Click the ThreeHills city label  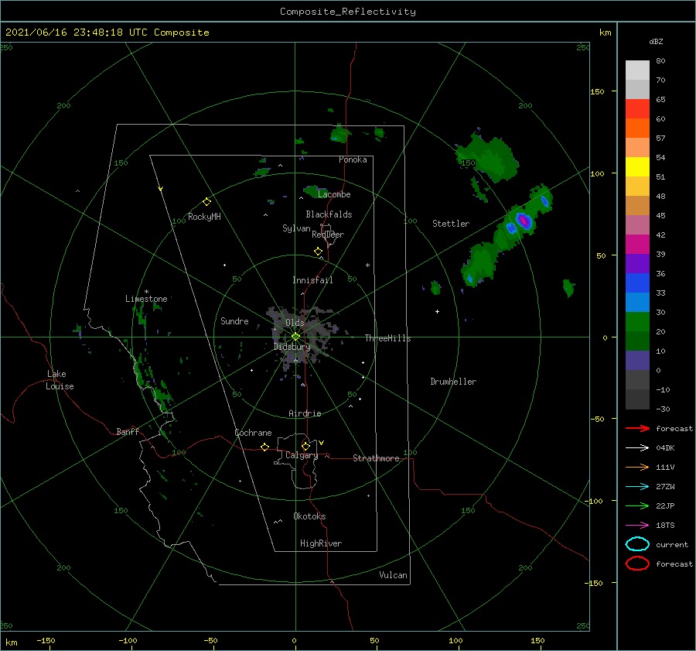coord(388,338)
